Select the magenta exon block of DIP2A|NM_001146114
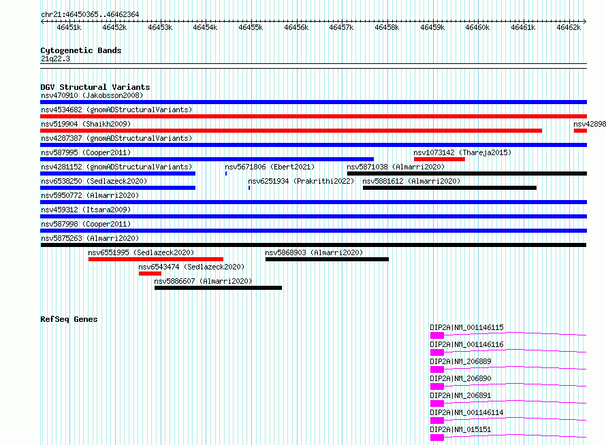This screenshot has width=606, height=445. pyautogui.click(x=437, y=421)
